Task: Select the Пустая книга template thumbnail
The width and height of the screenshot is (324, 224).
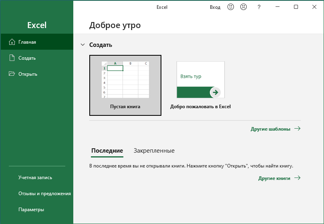Action: tap(125, 80)
